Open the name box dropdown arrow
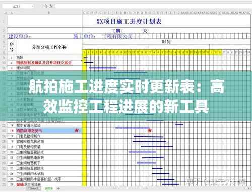Screen dimensions: 252x192 (32, 6)
